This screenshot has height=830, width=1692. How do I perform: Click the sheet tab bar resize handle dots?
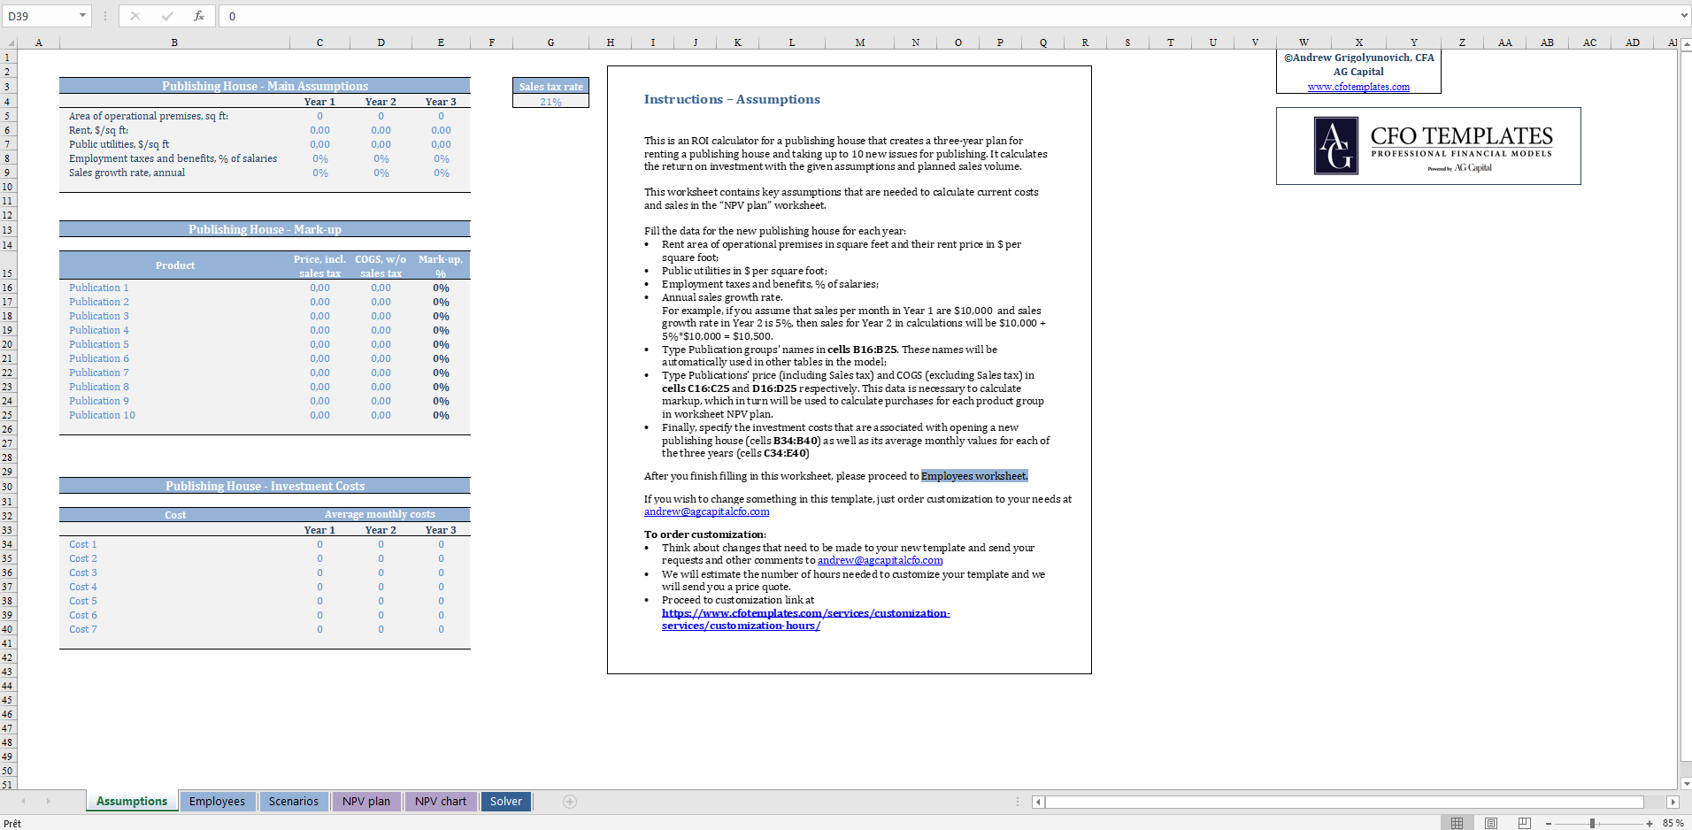click(1017, 802)
